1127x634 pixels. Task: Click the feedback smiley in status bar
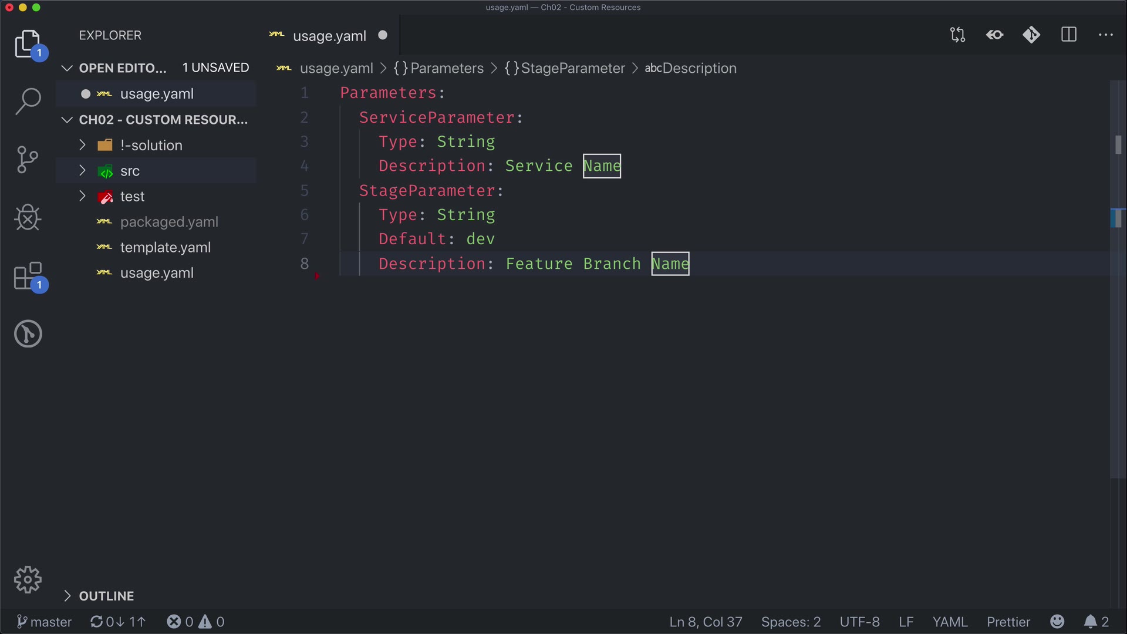pyautogui.click(x=1057, y=622)
